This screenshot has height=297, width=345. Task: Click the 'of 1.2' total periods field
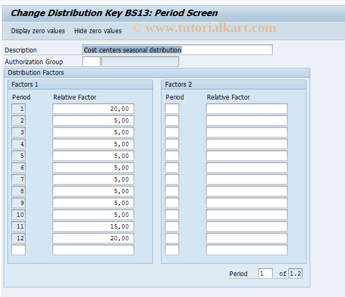295,273
